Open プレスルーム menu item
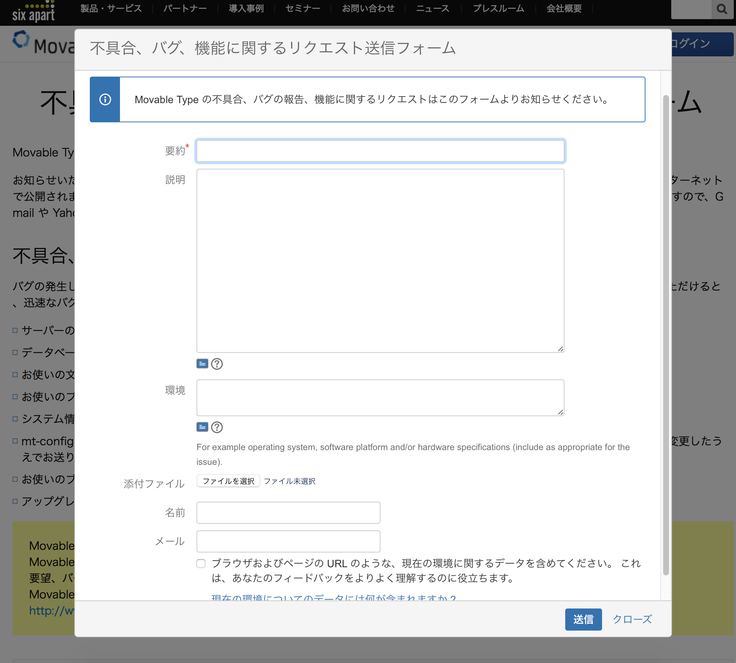Screen dimensions: 736x663 tap(499, 8)
